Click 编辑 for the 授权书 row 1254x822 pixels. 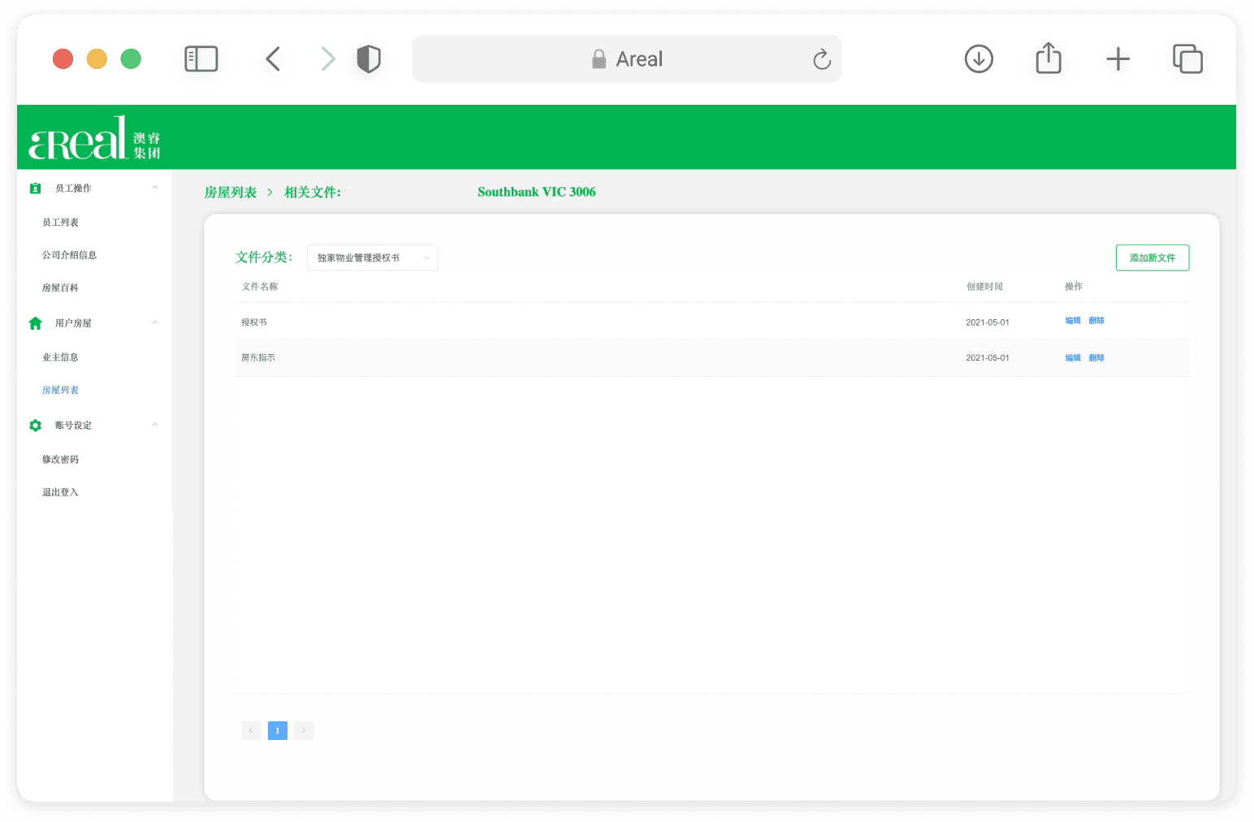click(x=1073, y=321)
